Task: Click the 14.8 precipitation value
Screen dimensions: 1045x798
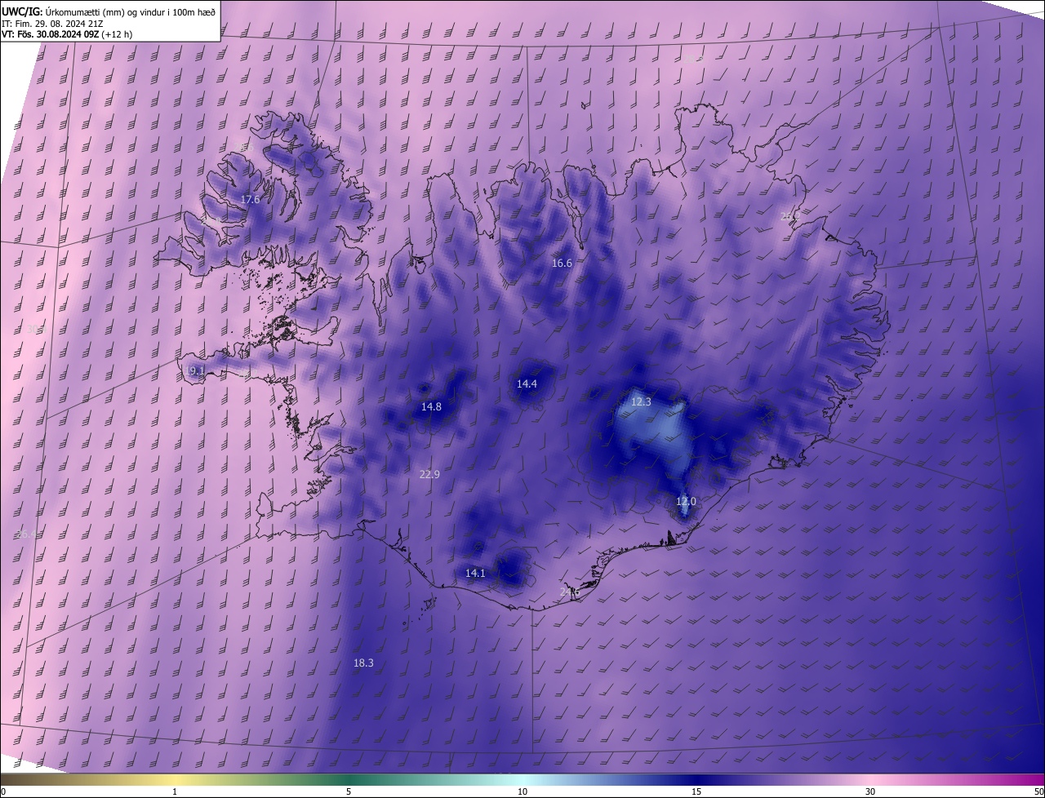Action: pos(431,407)
